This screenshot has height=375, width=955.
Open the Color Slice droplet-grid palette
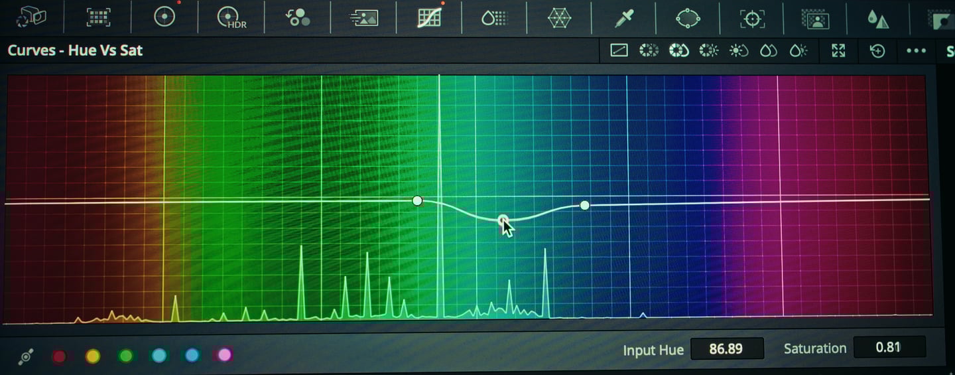494,18
